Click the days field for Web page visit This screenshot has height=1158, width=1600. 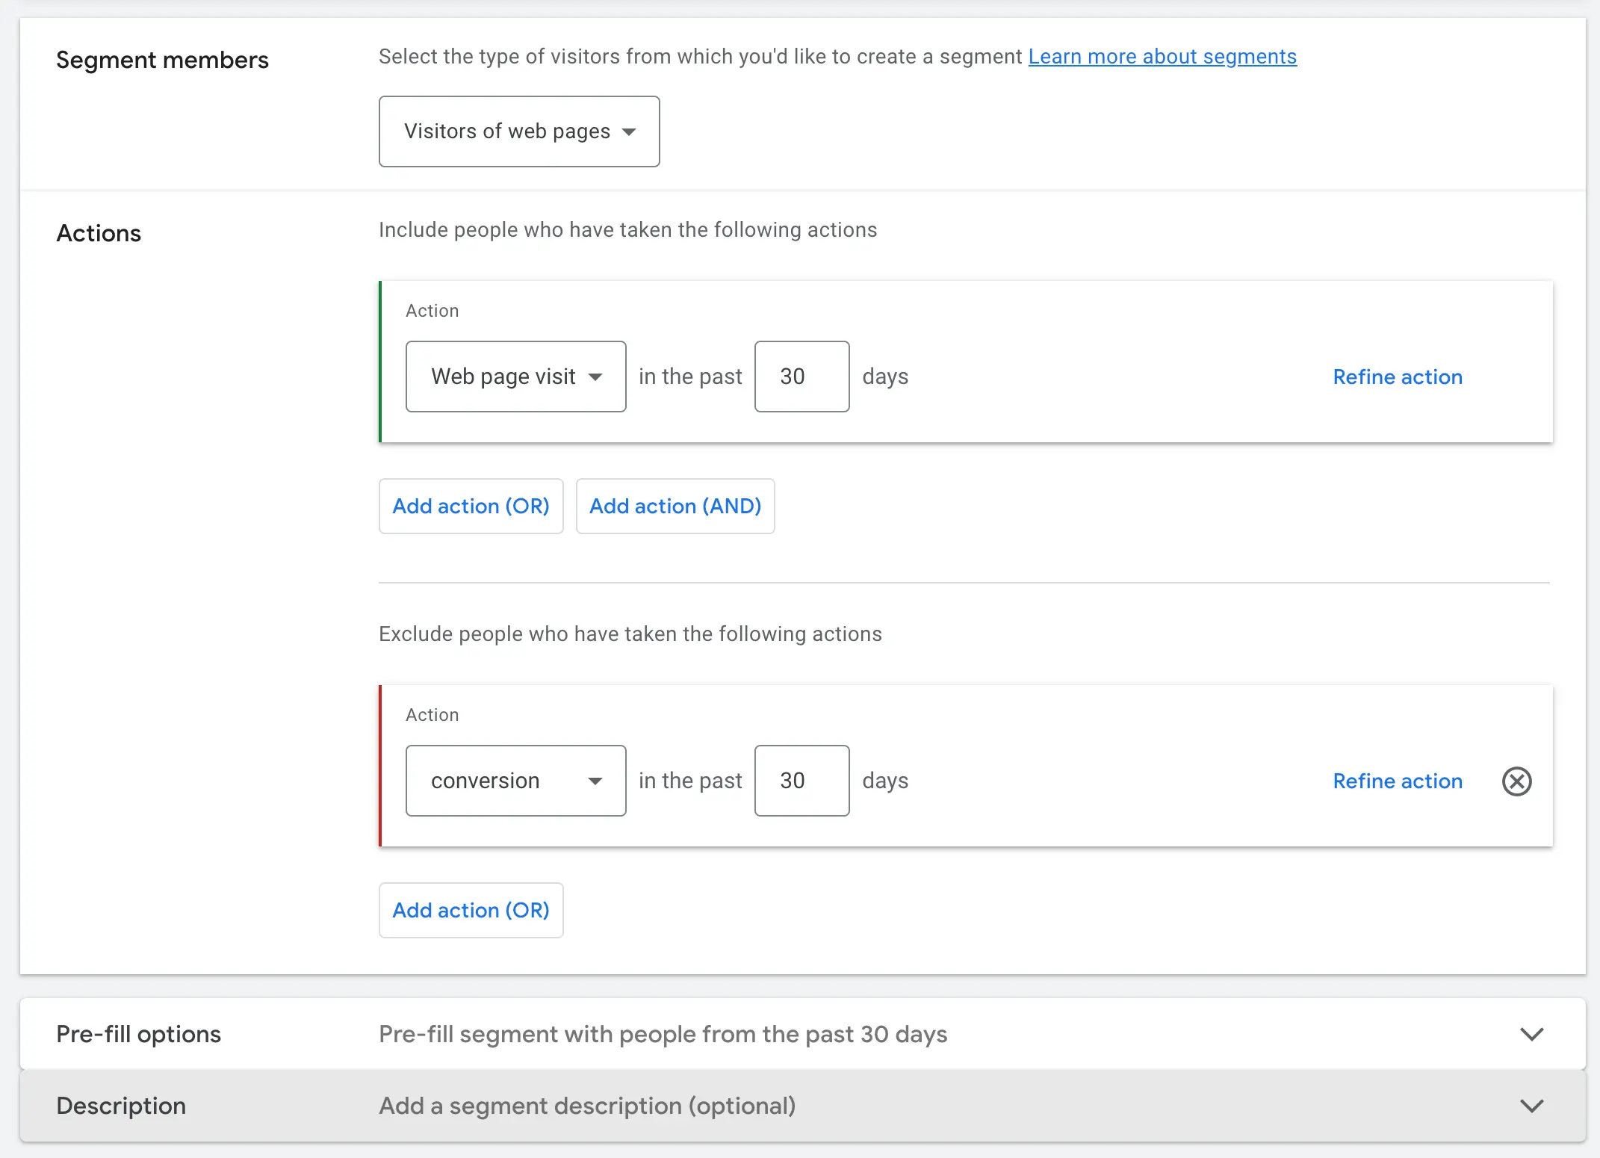(801, 377)
